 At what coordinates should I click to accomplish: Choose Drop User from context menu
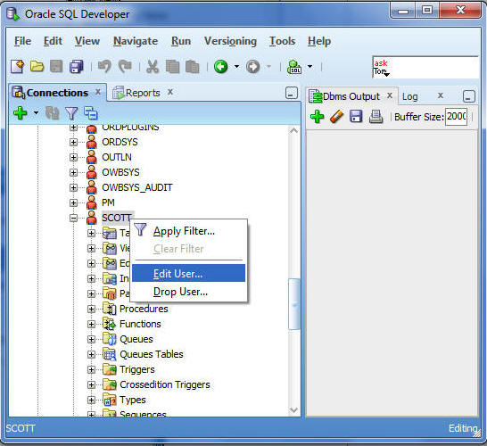[x=188, y=292]
